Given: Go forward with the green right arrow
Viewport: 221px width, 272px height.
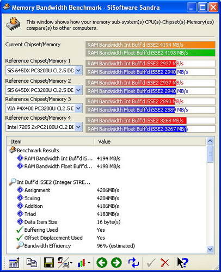Looking at the screenshot, I should pos(116,262).
